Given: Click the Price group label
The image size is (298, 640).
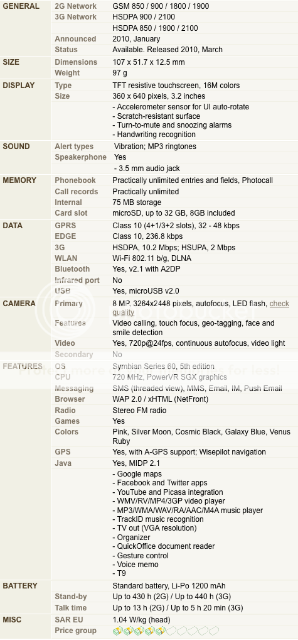Looking at the screenshot, I should (x=76, y=631).
